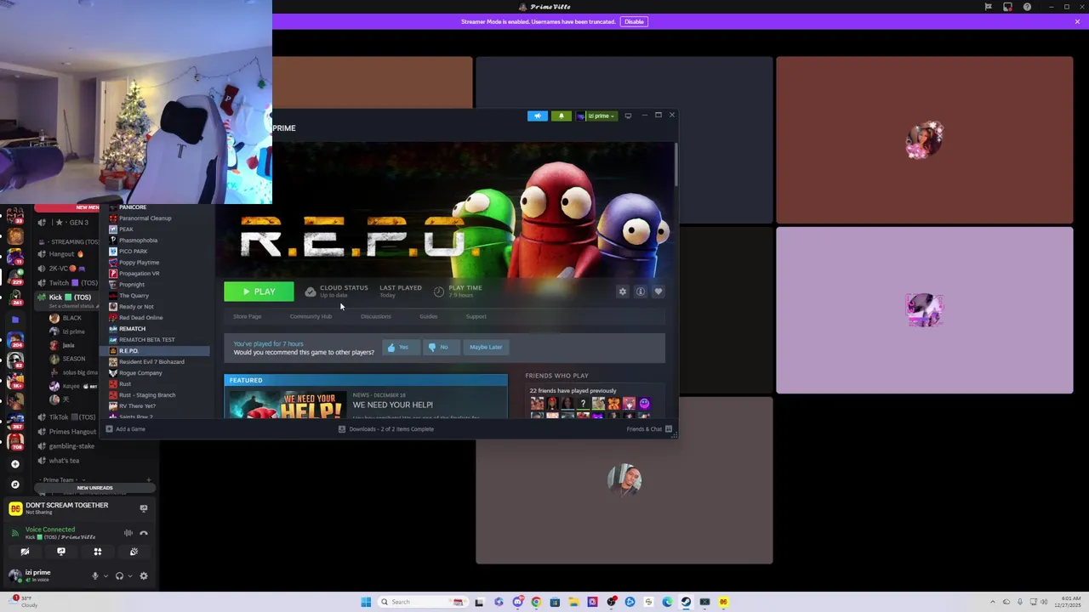The height and width of the screenshot is (612, 1089).
Task: Open R.E.P.O. game settings gear icon
Action: click(623, 292)
